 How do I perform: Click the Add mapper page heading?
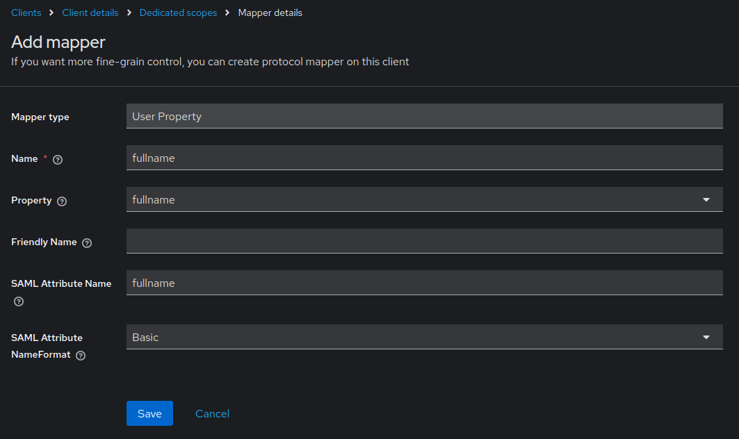pos(58,42)
